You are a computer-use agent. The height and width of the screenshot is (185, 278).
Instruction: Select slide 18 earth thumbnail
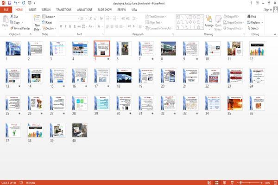pos(124,76)
